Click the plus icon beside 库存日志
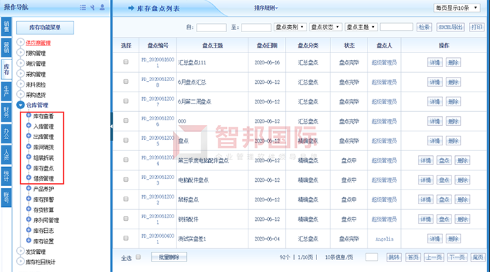The width and height of the screenshot is (490, 272). (x=29, y=230)
